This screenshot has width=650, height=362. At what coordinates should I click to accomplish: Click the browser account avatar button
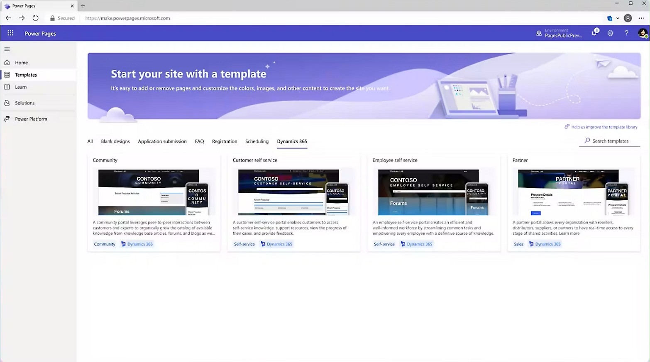628,18
